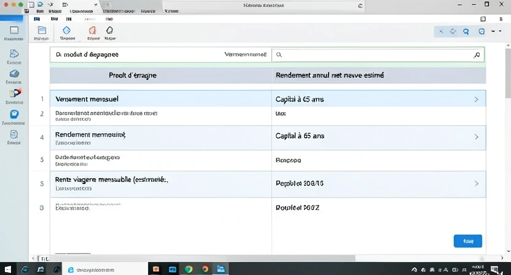Click the vertical scrollbar's down arrow
This screenshot has height=275, width=511.
click(x=508, y=251)
